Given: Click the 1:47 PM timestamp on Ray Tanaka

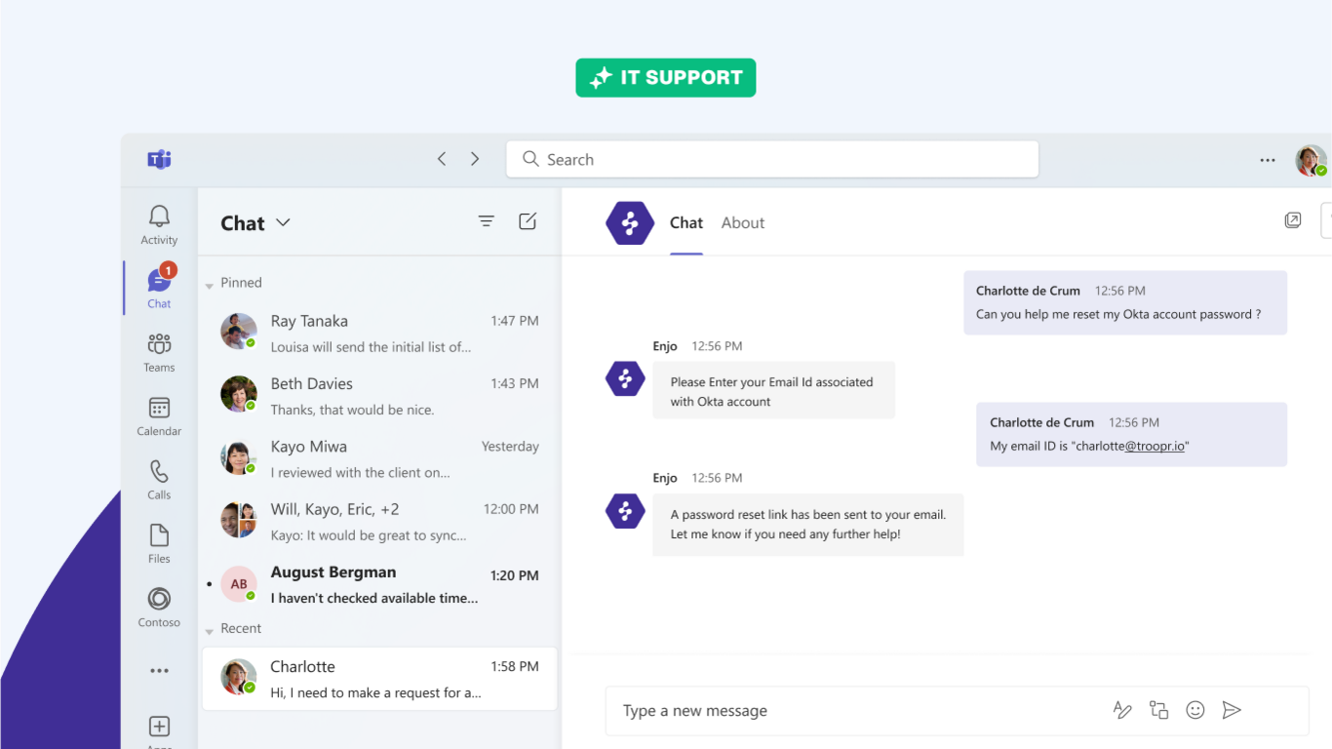Looking at the screenshot, I should pyautogui.click(x=515, y=321).
